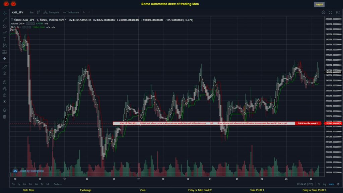Viewport: 343px width, 193px height.
Task: Toggle lock all drawing tools
Action: [x=5, y=95]
